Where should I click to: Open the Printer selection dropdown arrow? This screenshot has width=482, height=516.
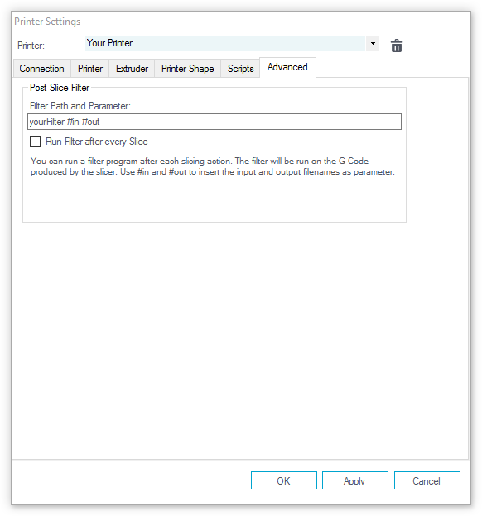373,43
